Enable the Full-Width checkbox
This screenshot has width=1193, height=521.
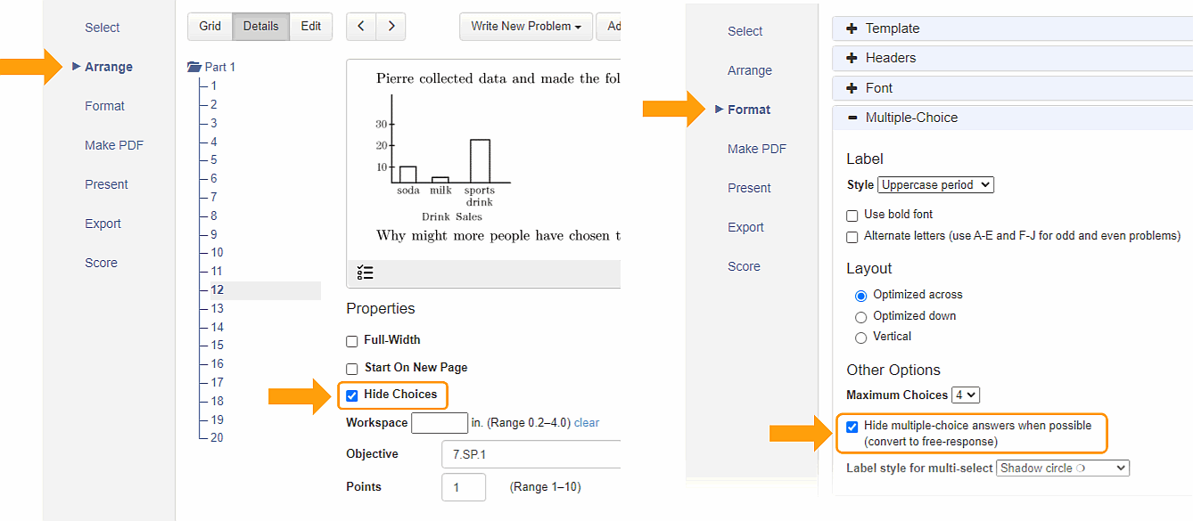pos(352,341)
